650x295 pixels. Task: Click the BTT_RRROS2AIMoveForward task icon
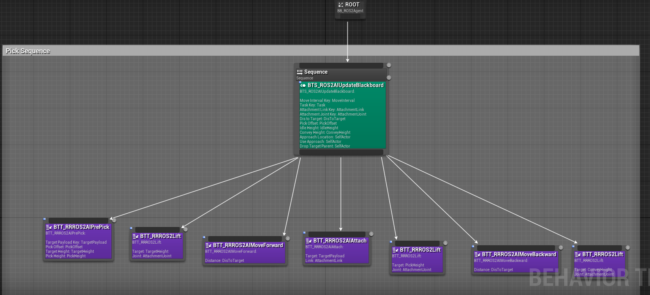[209, 245]
